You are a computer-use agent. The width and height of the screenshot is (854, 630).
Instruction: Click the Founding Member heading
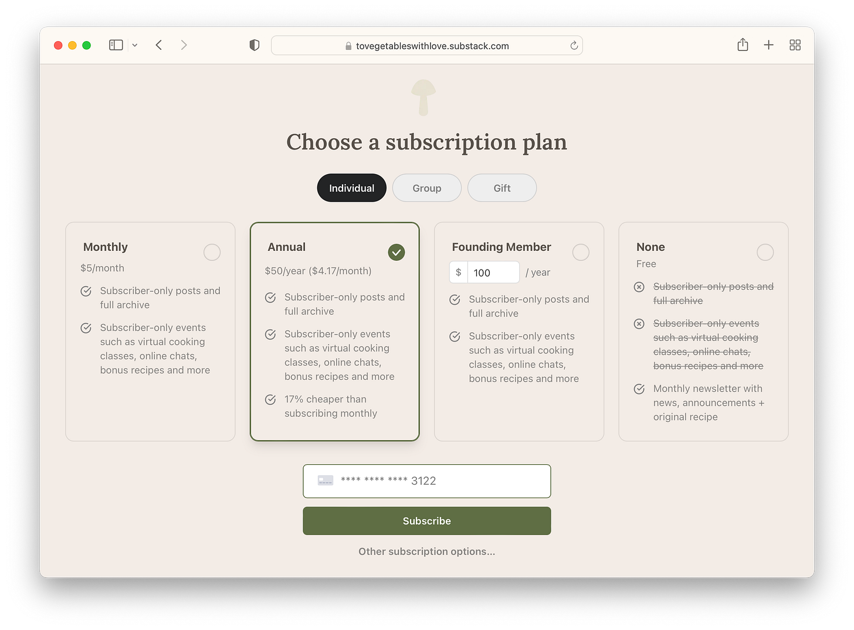tap(501, 247)
